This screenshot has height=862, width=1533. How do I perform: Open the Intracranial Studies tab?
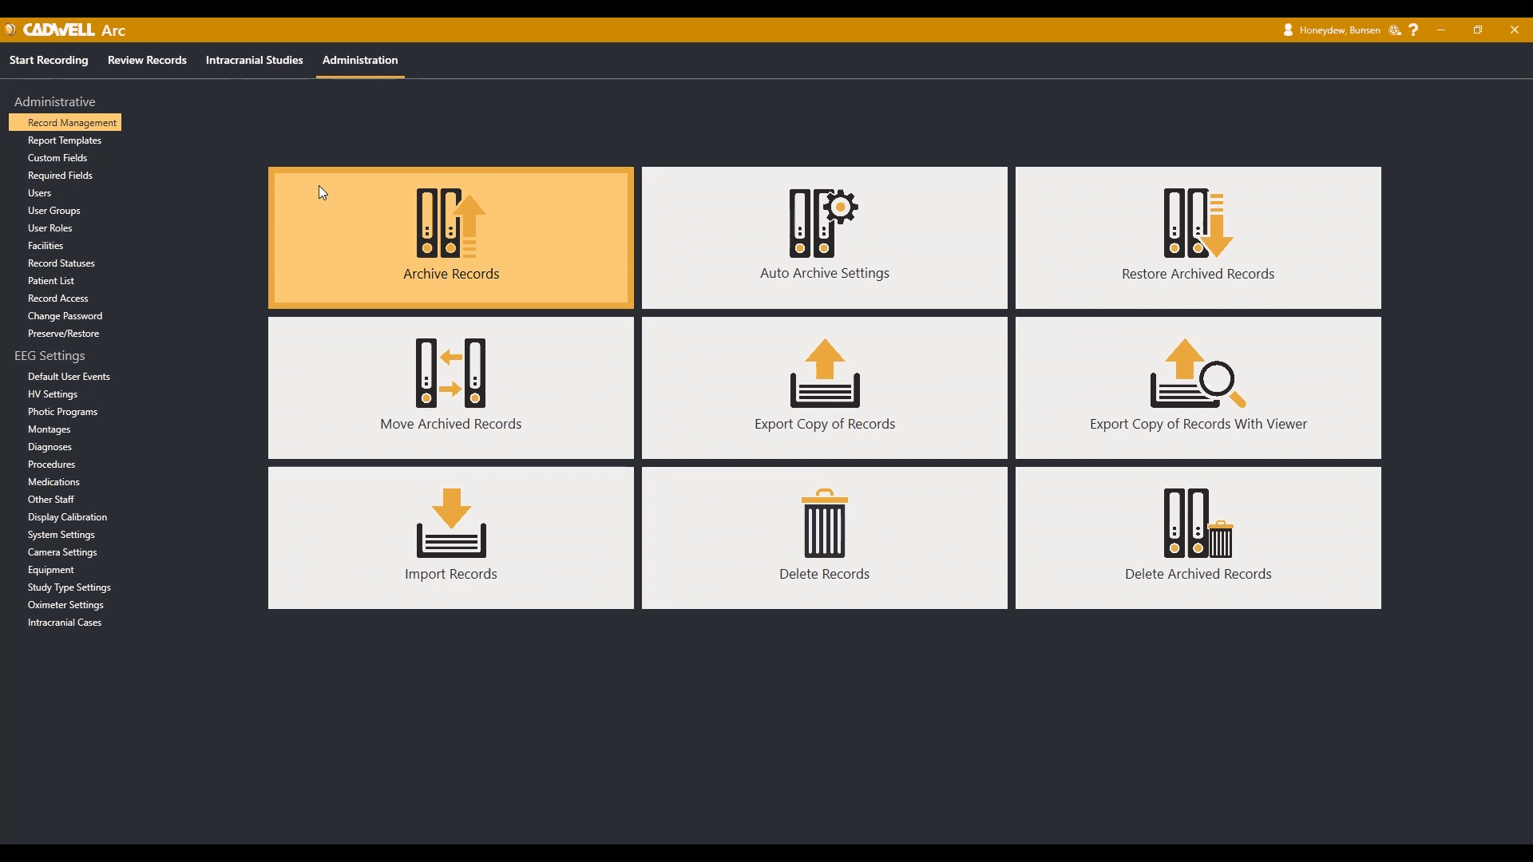click(254, 61)
